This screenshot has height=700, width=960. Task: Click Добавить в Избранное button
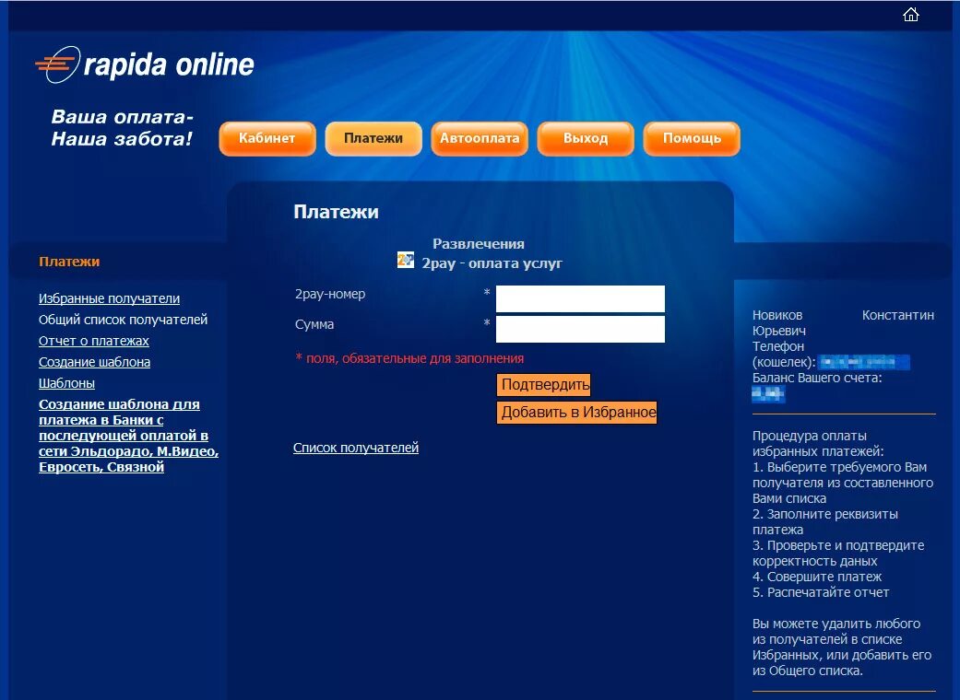tap(576, 412)
